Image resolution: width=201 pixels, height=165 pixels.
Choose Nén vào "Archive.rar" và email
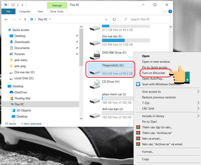pyautogui.click(x=162, y=144)
